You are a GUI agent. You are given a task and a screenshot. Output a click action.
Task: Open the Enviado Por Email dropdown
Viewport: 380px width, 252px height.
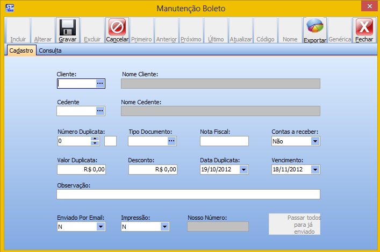coord(101,227)
